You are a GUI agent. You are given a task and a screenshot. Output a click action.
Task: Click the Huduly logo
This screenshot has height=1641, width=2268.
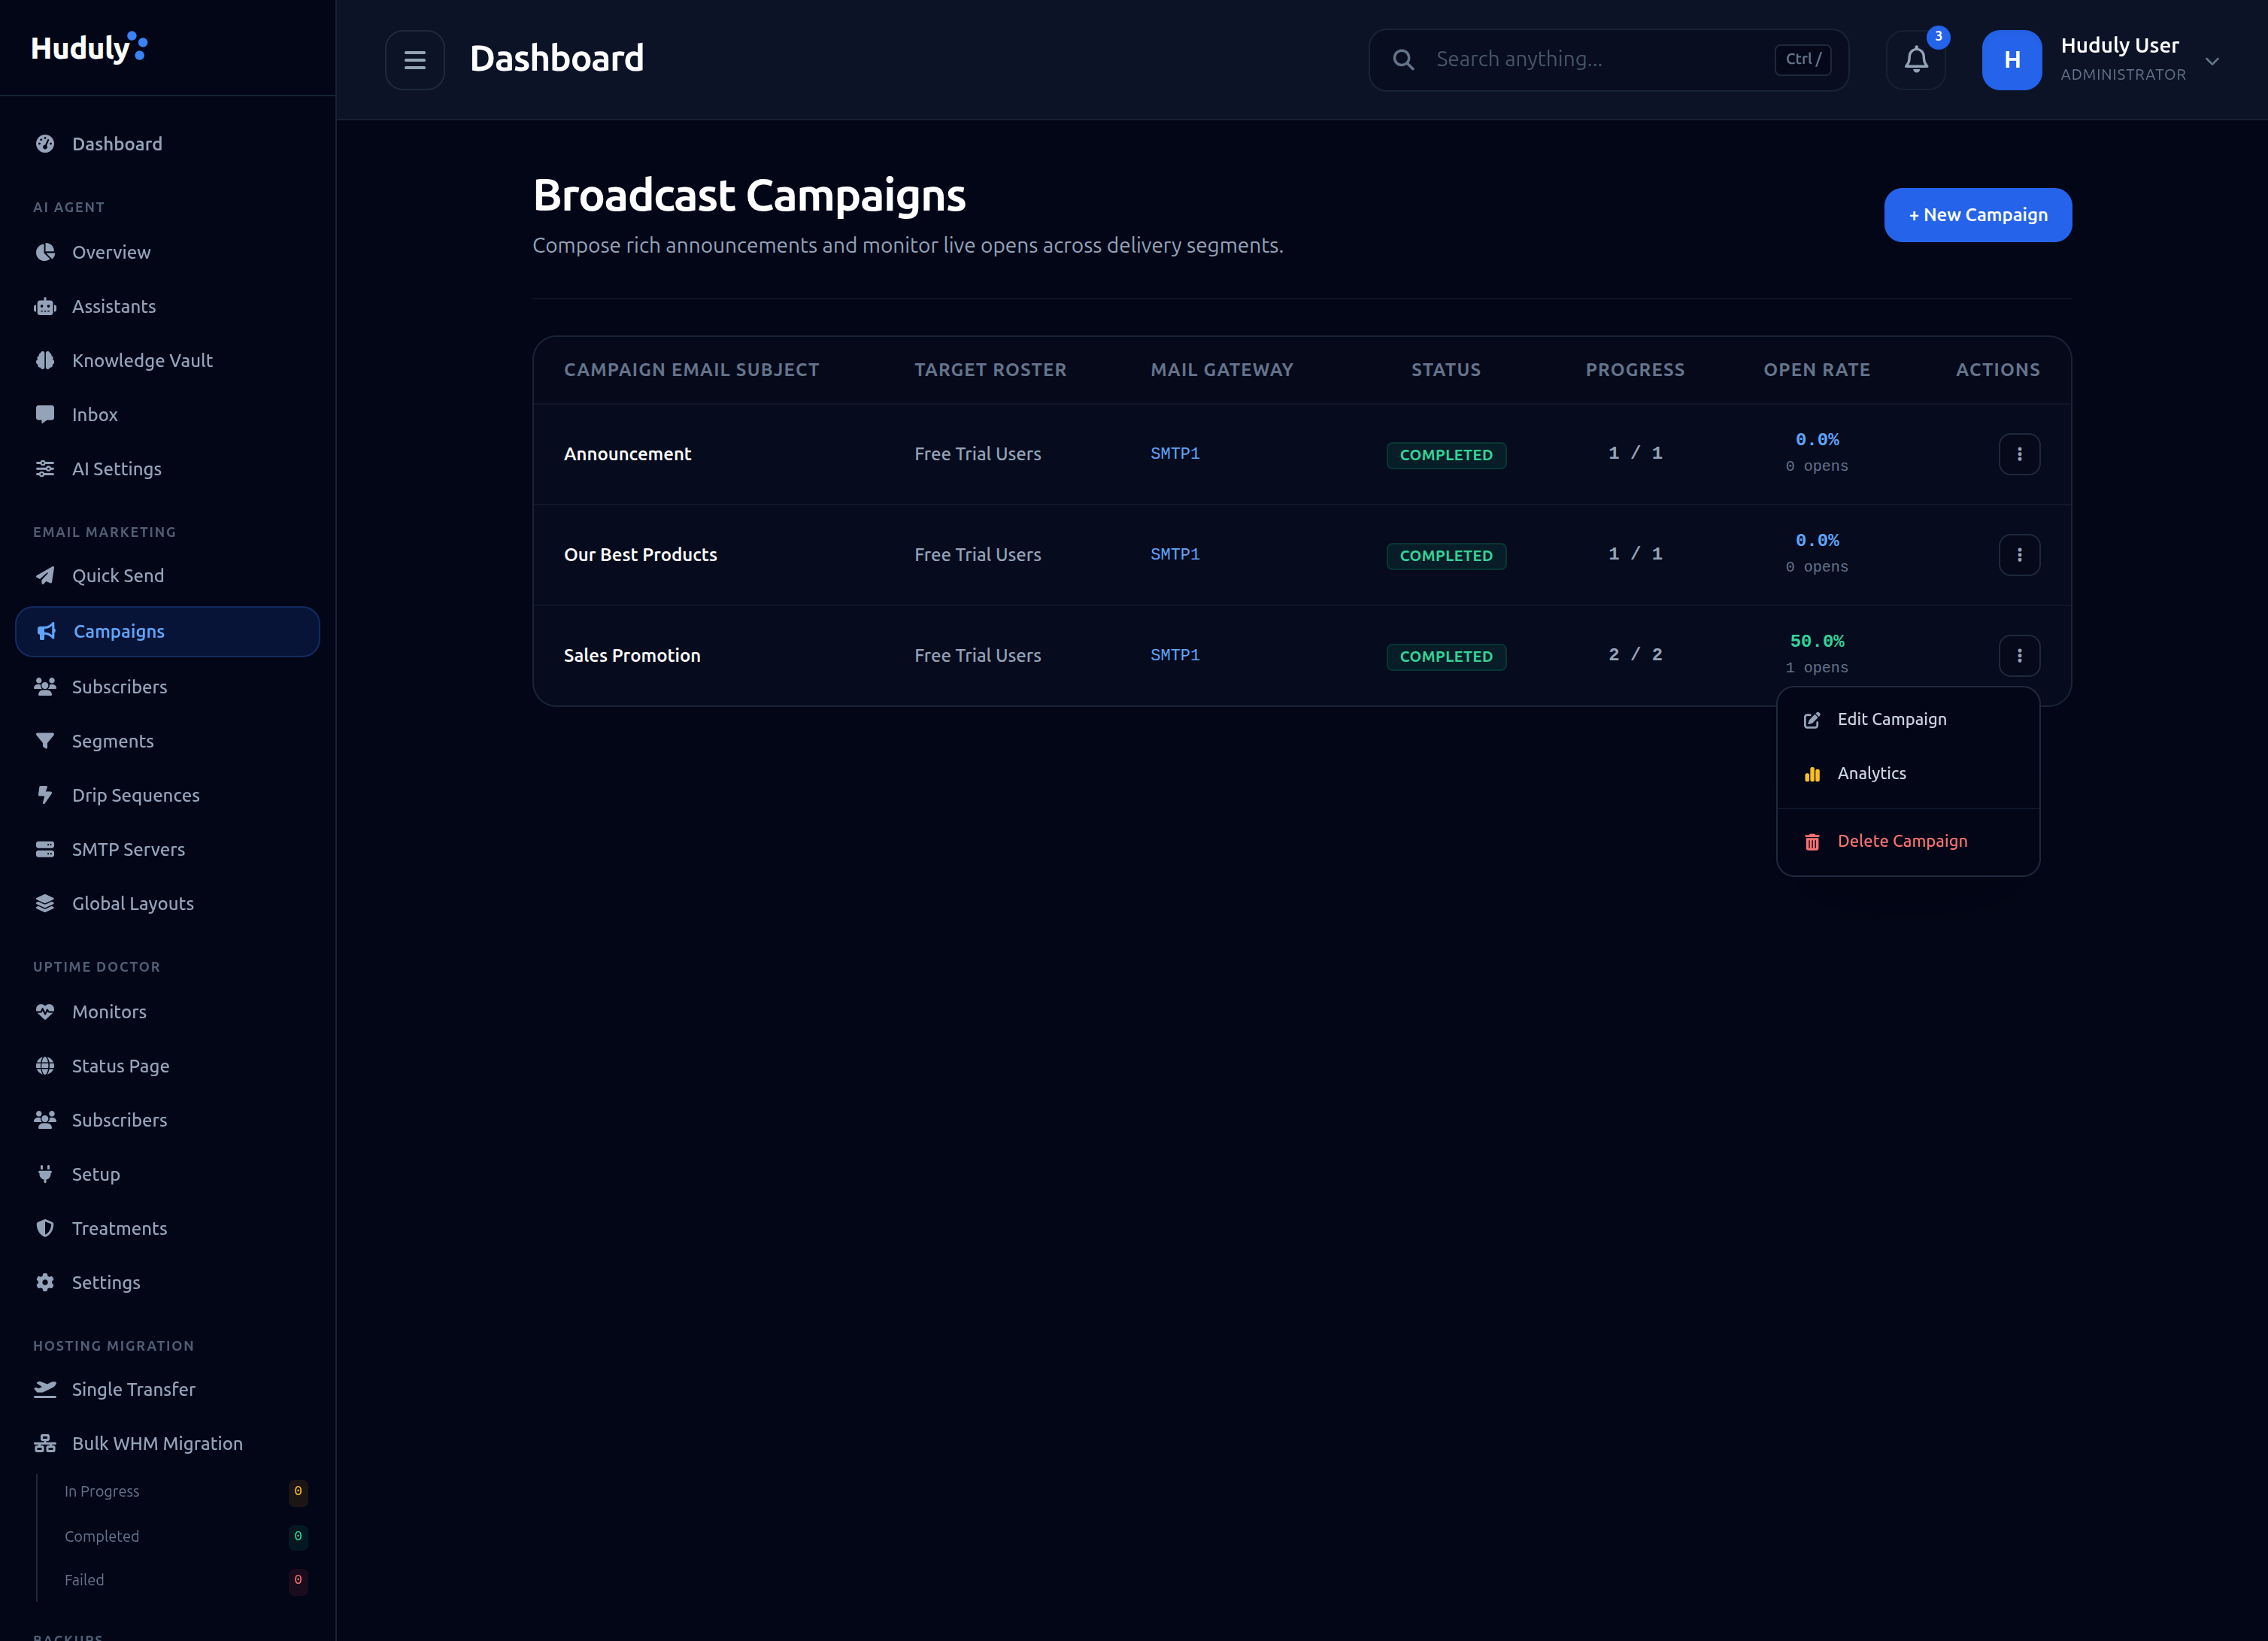coord(89,48)
